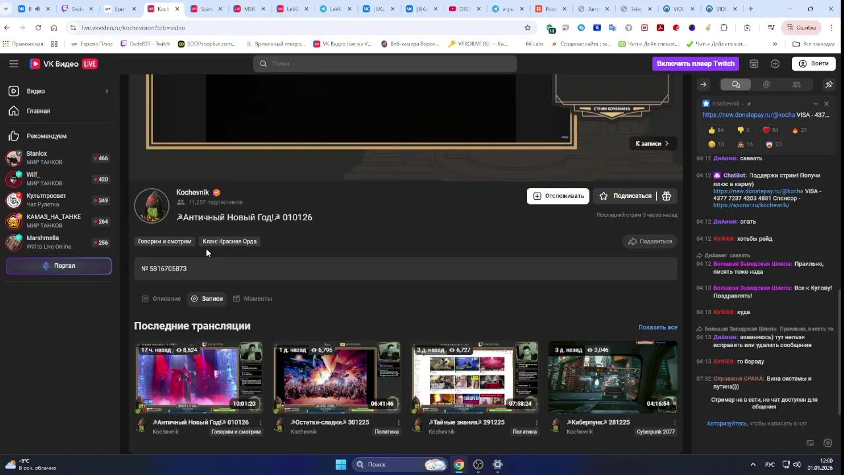Toggle fire reaction with 21
Screen dimensions: 844x475
click(x=799, y=130)
